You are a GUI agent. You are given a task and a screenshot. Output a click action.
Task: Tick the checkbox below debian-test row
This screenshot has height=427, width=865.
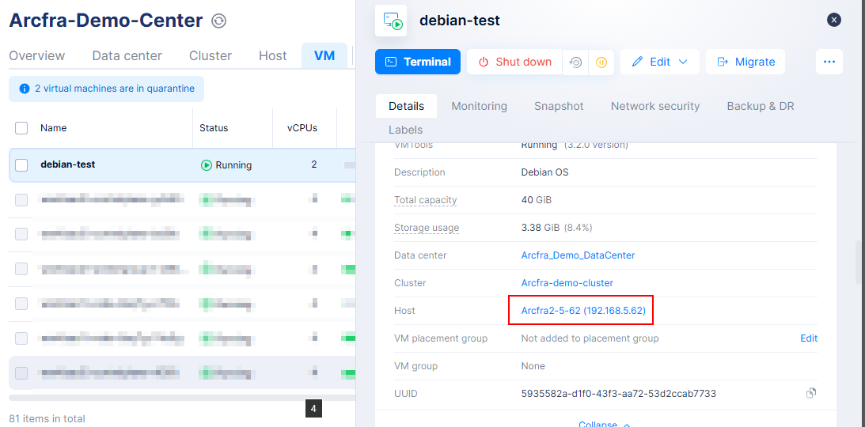(x=21, y=200)
